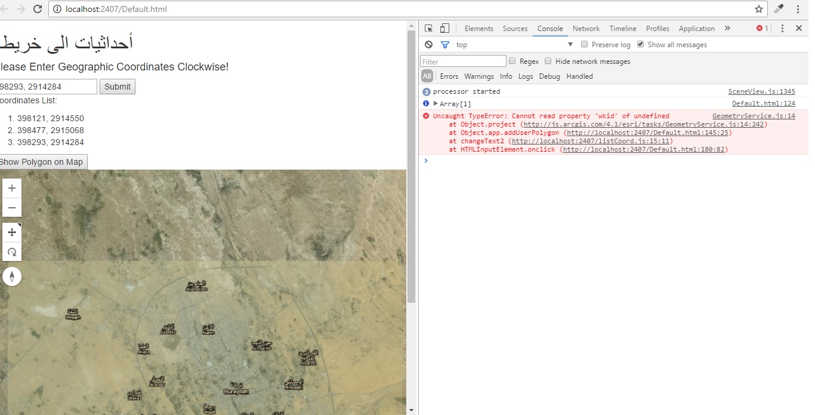Filter console by Info

click(506, 76)
